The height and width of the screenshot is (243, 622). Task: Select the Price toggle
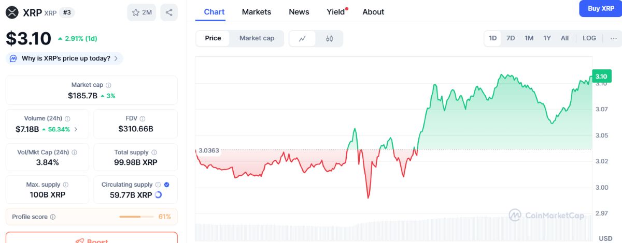(213, 38)
